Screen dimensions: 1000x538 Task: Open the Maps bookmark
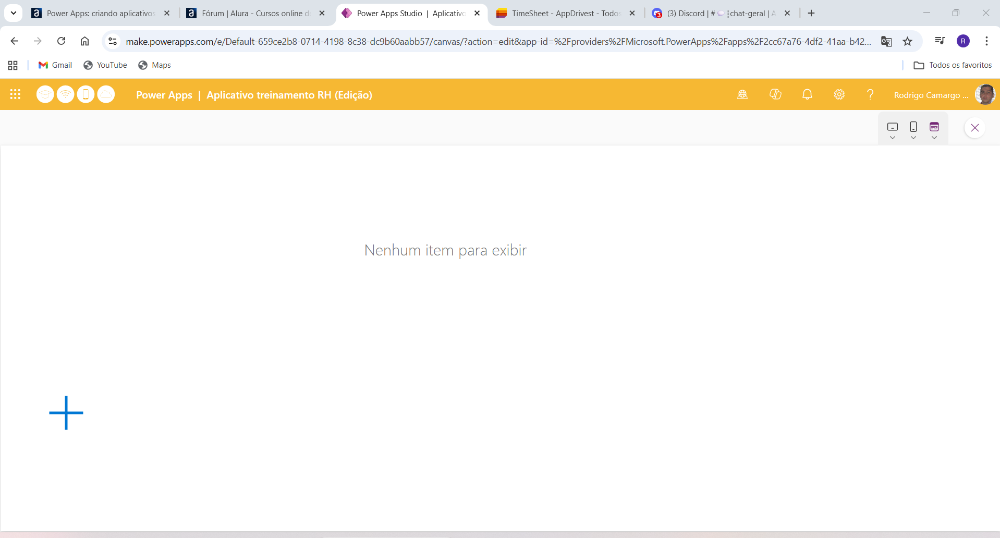[x=154, y=65]
